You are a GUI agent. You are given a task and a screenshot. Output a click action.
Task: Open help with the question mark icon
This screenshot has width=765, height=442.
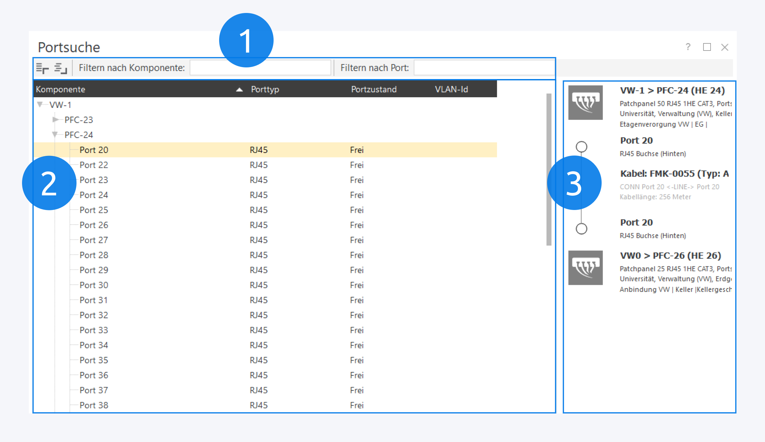(688, 47)
